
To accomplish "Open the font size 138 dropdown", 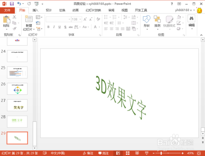I will tap(80, 19).
